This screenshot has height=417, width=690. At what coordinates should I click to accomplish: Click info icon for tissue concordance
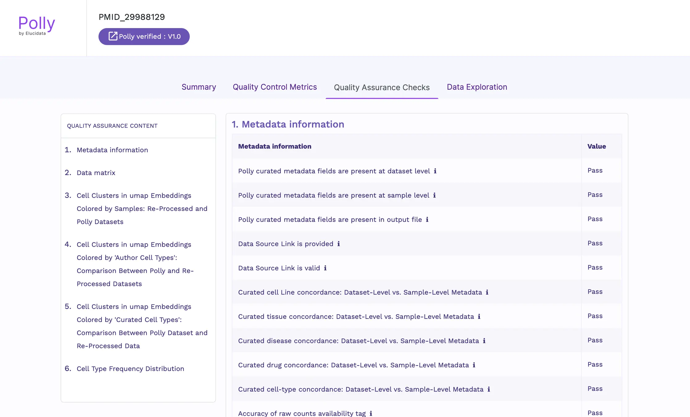(479, 316)
